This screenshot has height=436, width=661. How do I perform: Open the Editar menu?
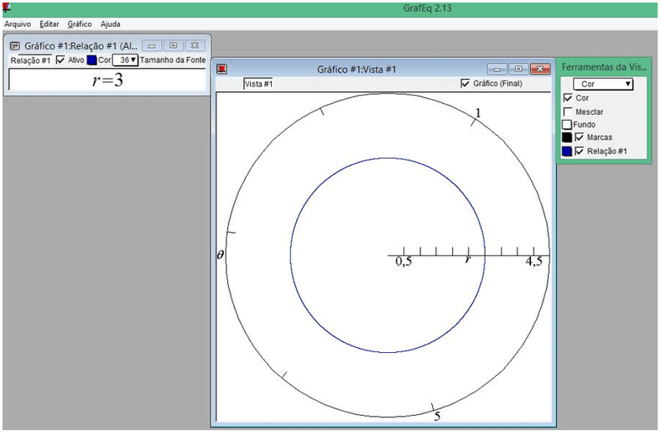49,24
